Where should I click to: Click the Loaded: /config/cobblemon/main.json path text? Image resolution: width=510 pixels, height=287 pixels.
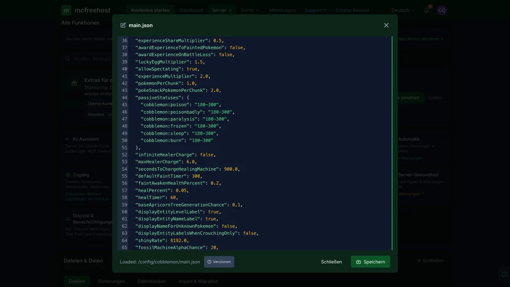tap(160, 262)
